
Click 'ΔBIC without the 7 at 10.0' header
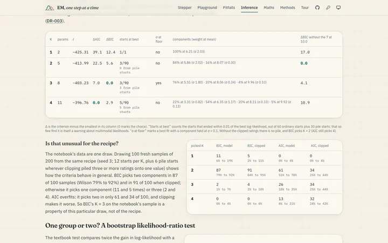(x=316, y=39)
